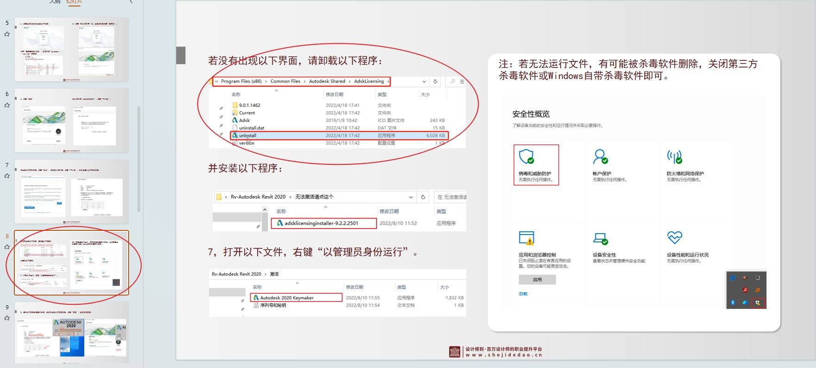Click refresh icon in middle explorer

click(423, 197)
